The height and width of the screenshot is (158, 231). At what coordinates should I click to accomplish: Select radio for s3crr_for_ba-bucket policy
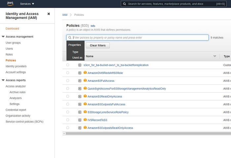click(x=68, y=65)
